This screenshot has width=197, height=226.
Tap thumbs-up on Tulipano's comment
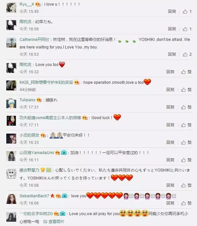point(186,107)
